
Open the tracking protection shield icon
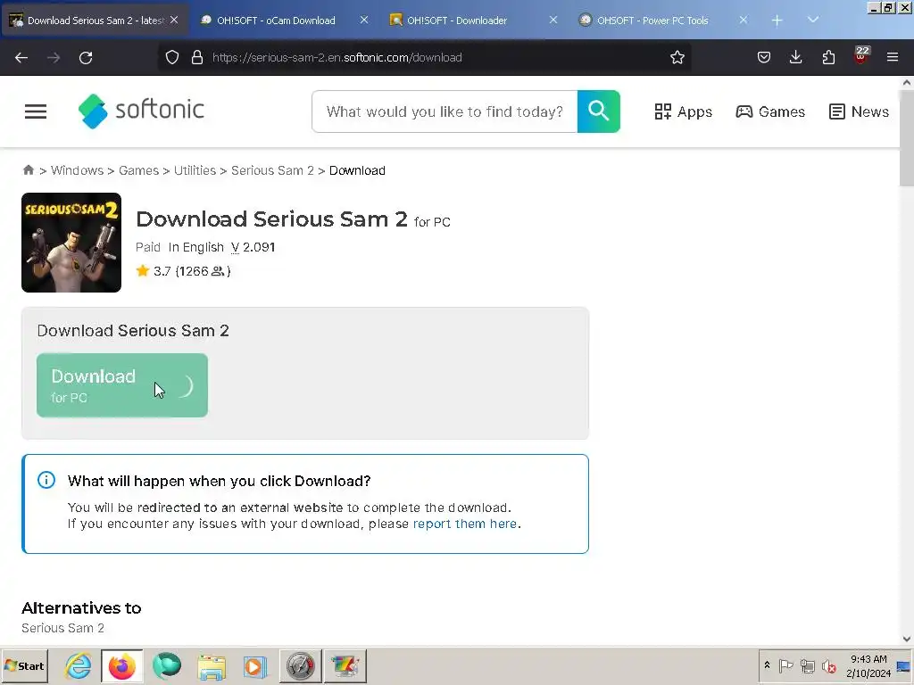(x=172, y=57)
